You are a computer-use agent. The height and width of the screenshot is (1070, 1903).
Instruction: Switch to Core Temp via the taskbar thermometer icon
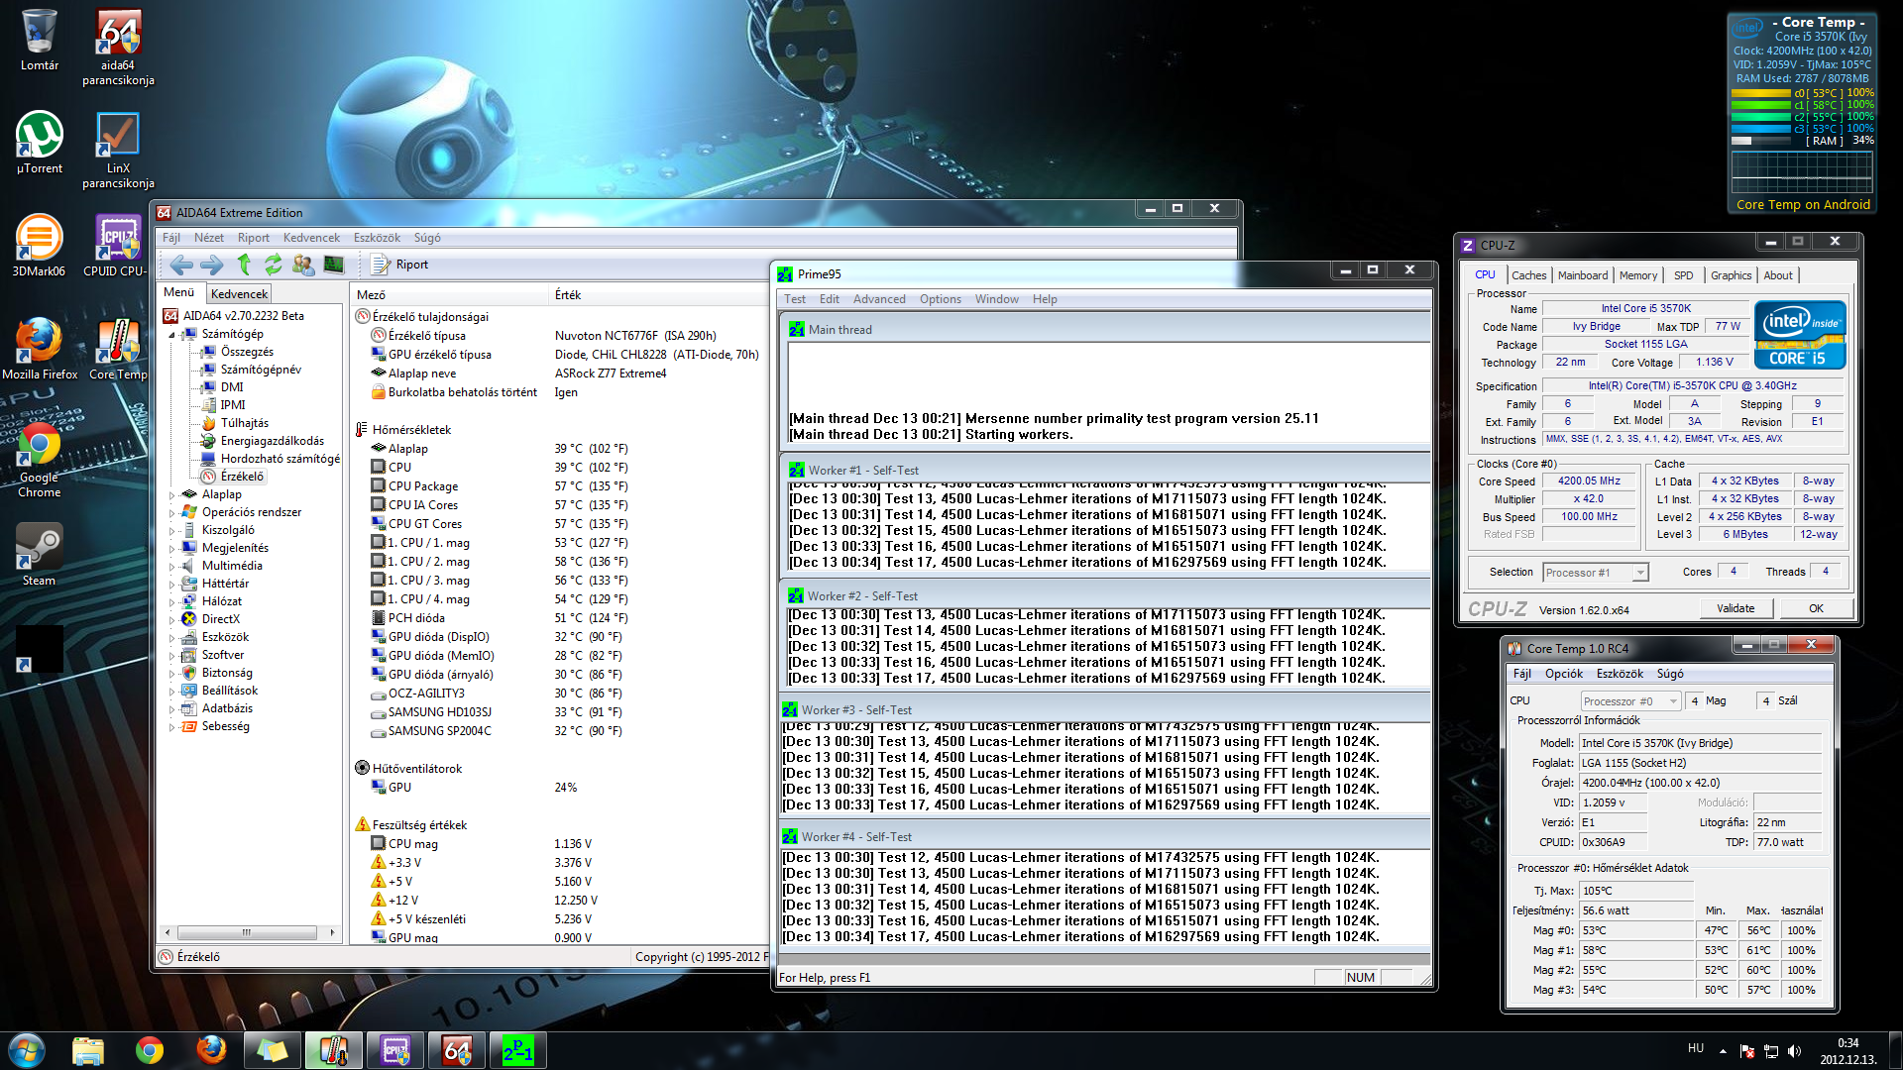click(x=334, y=1050)
